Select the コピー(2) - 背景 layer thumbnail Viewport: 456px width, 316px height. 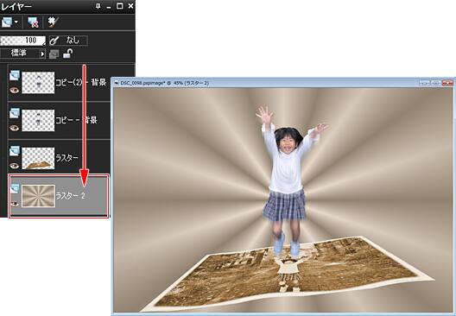click(38, 83)
